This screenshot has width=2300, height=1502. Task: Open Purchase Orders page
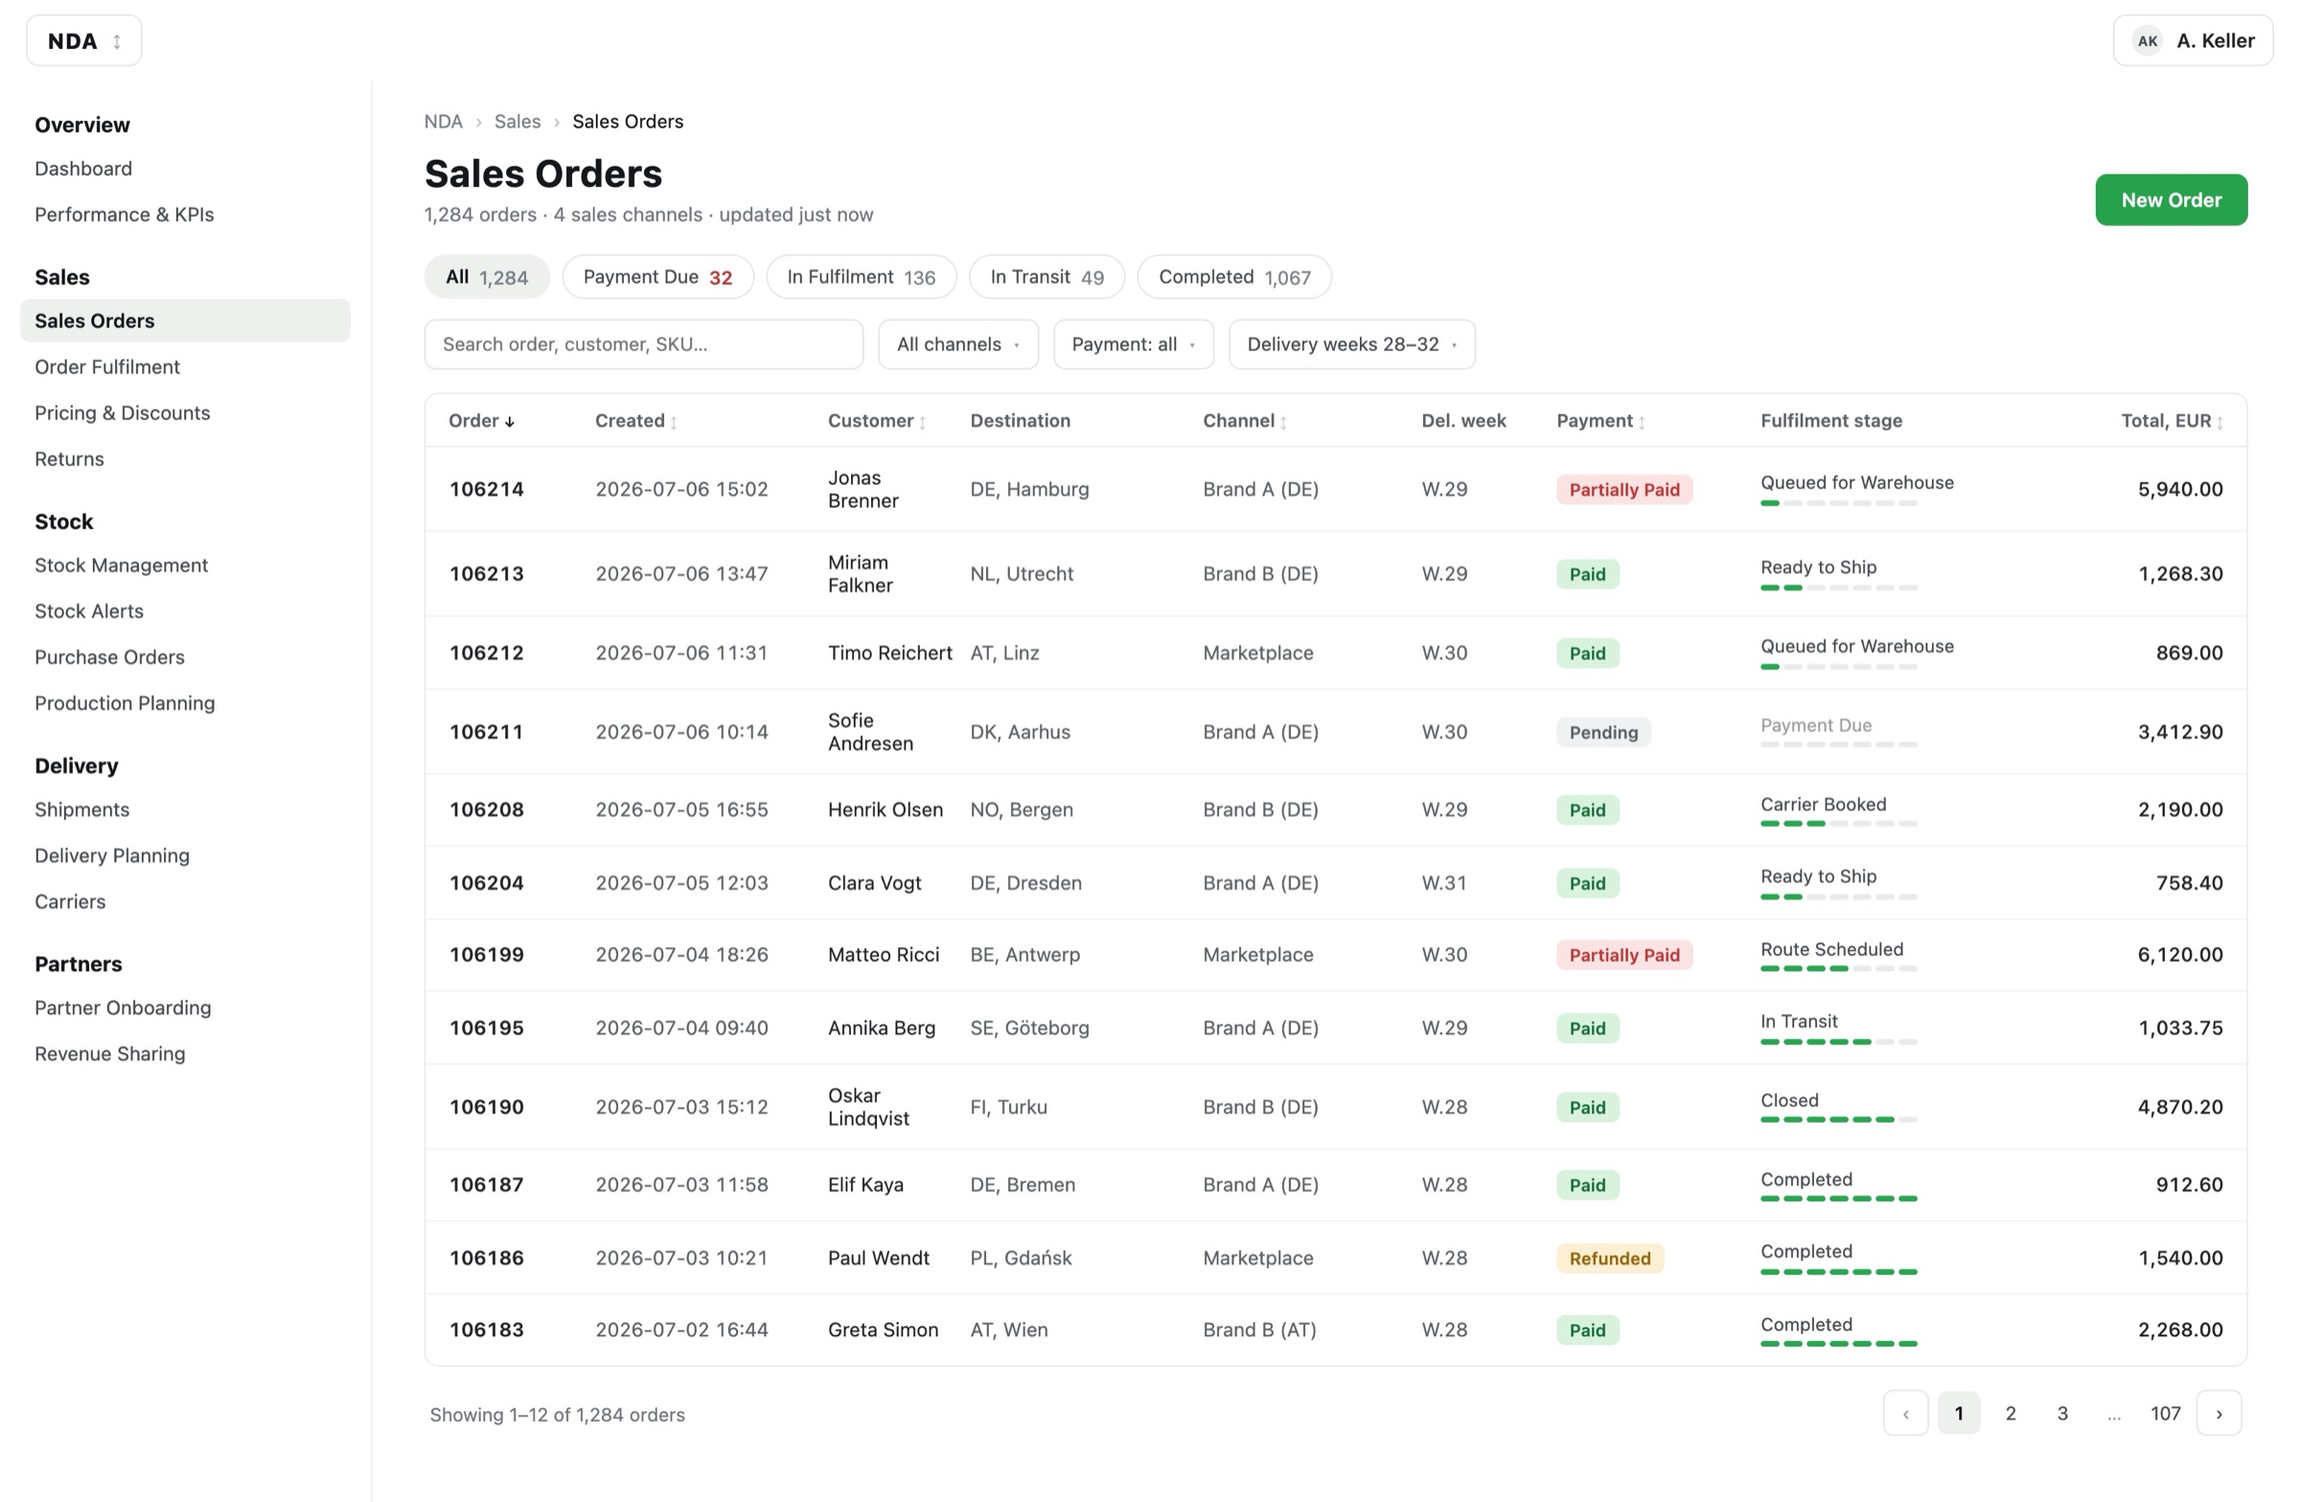(110, 658)
